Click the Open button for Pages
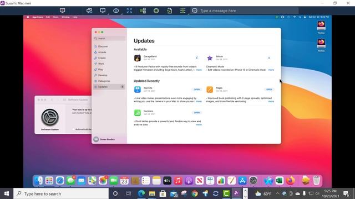This screenshot has height=199, width=355. click(x=269, y=90)
